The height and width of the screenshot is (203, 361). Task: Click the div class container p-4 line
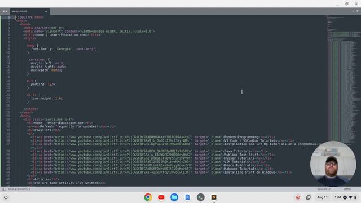pyautogui.click(x=49, y=120)
